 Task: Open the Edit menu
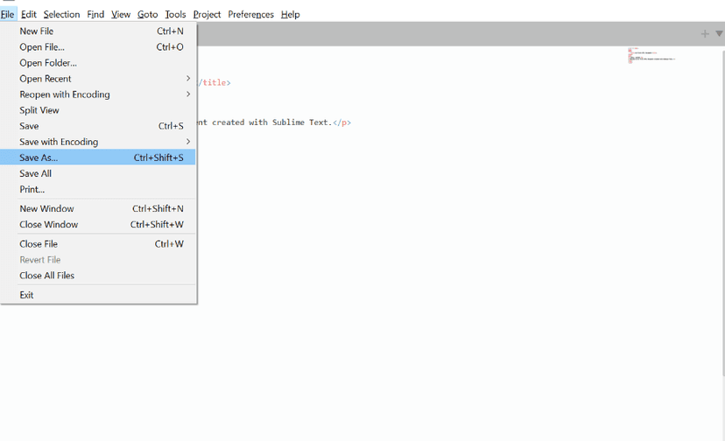point(29,14)
